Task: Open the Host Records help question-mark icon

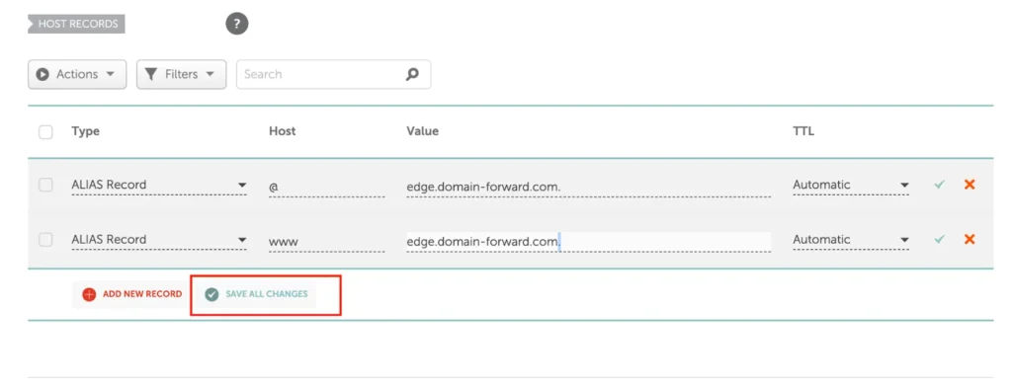Action: point(237,25)
